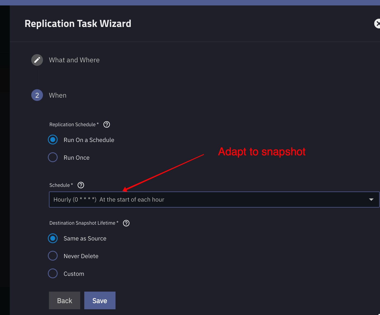The width and height of the screenshot is (380, 315).
Task: Choose the Run Once radio option
Action: [53, 157]
